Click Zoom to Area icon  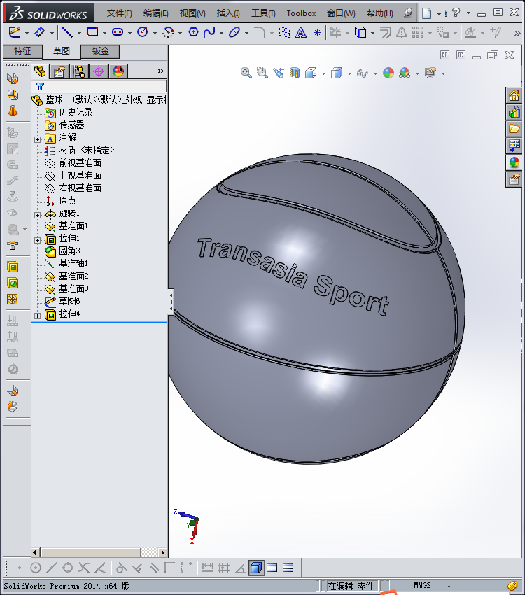pos(262,73)
